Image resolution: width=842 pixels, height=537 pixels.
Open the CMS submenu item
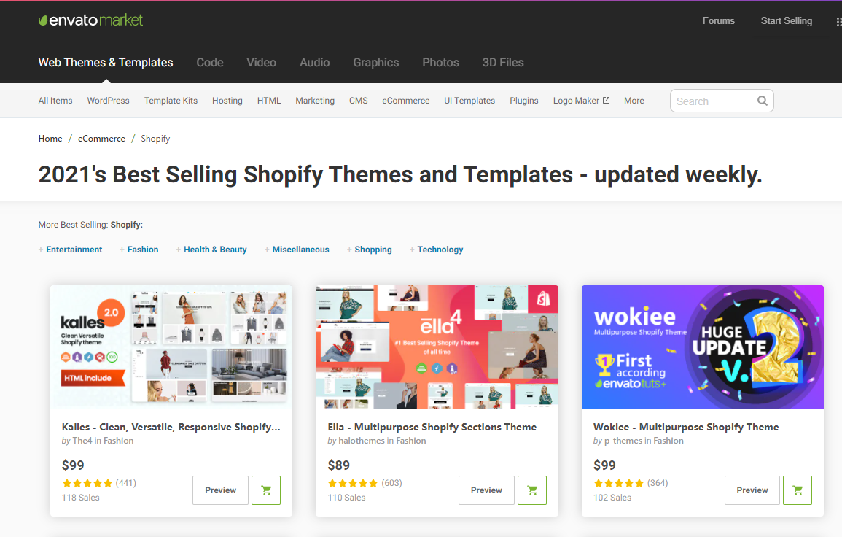[x=359, y=101]
